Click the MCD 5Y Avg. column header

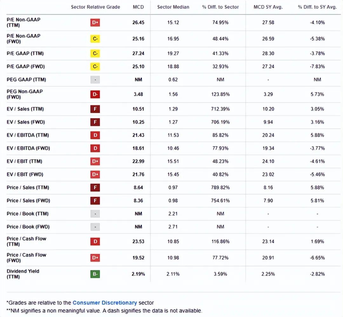(268, 7)
